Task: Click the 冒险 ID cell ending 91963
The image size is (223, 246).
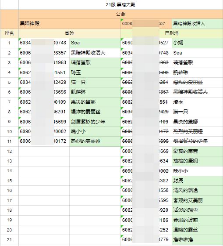Action: 44,62
